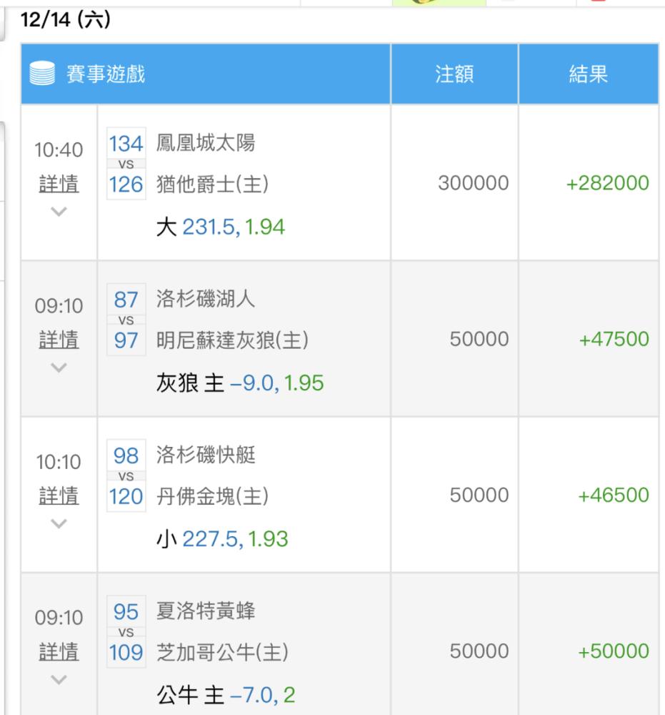Screen dimensions: 665x715
Task: Click the 注額 column header
Action: click(x=454, y=74)
